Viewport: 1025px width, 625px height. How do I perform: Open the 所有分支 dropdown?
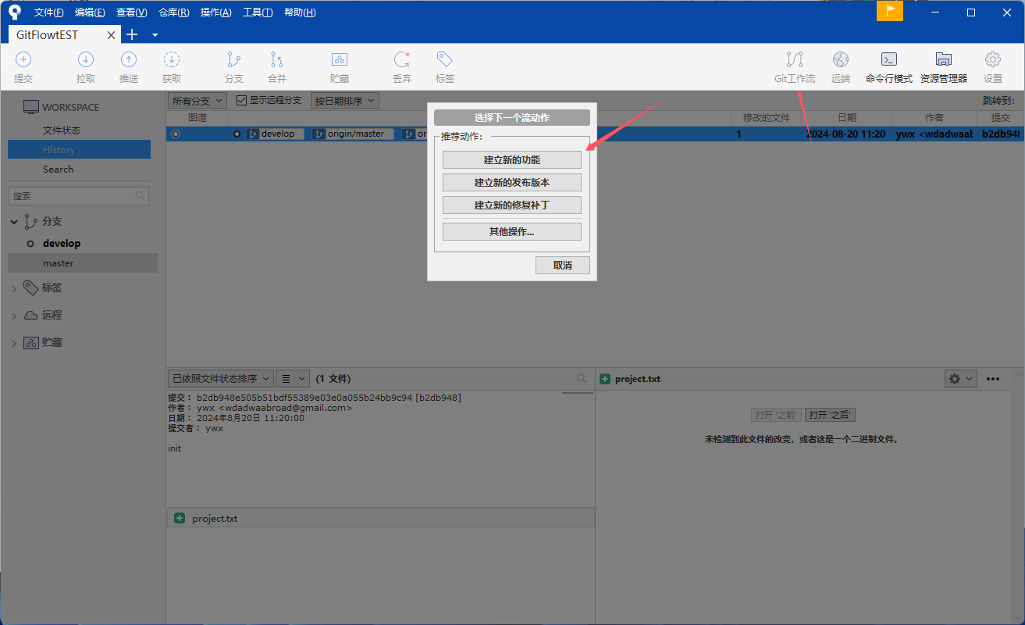click(198, 101)
